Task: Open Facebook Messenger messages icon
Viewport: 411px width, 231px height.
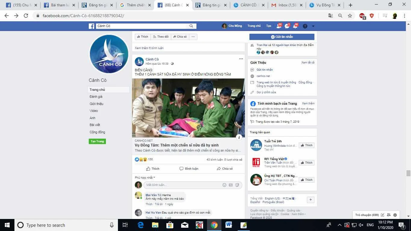Action: coord(287,26)
